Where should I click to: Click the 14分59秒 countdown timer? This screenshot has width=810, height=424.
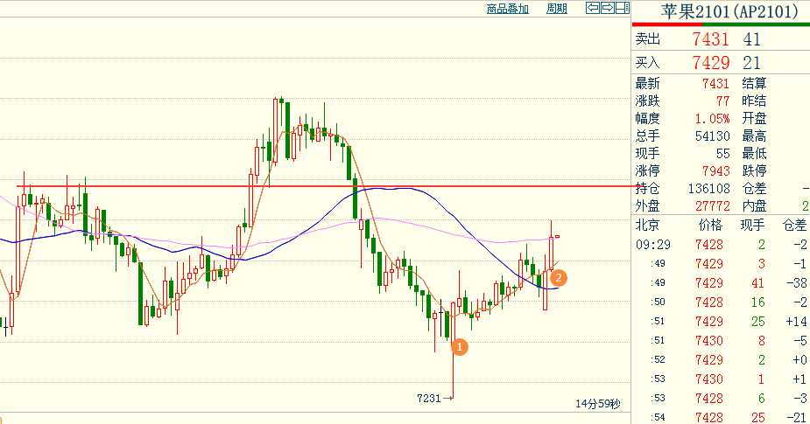pos(598,404)
